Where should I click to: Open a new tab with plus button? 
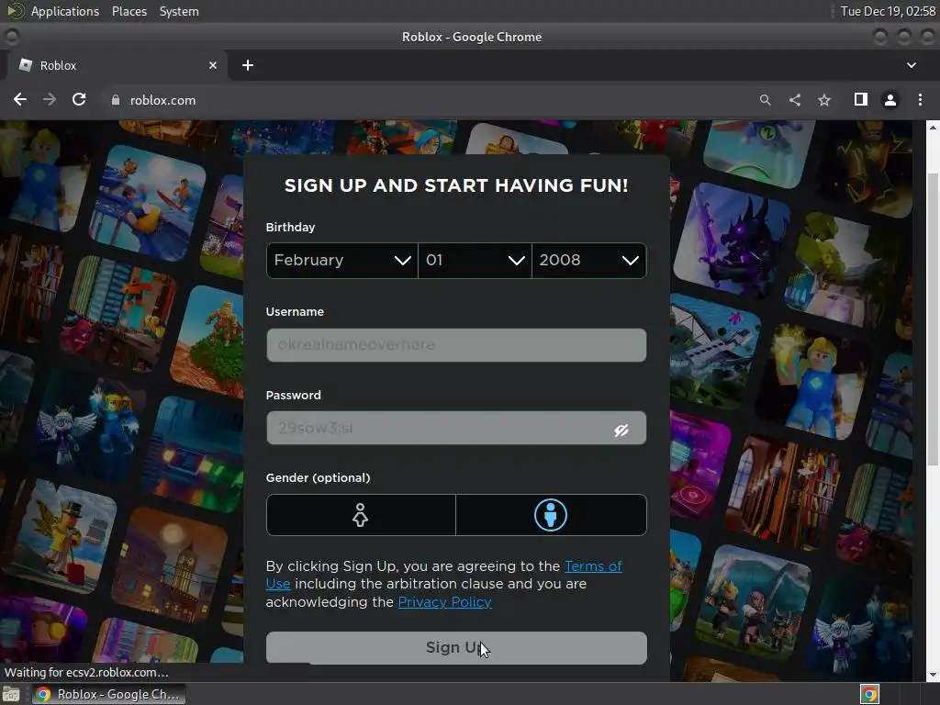pos(248,65)
